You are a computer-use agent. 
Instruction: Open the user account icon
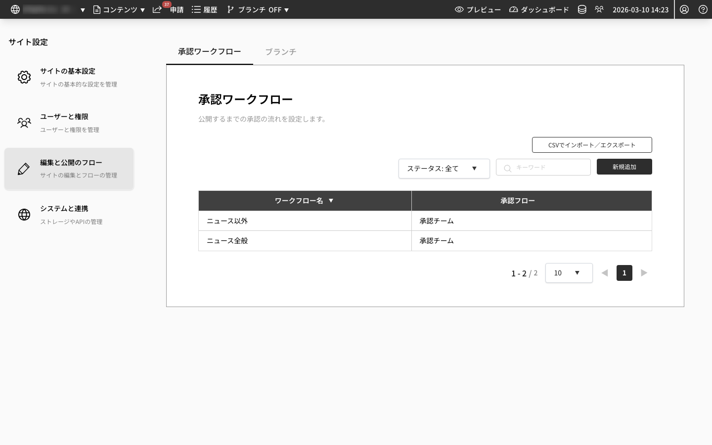tap(684, 9)
